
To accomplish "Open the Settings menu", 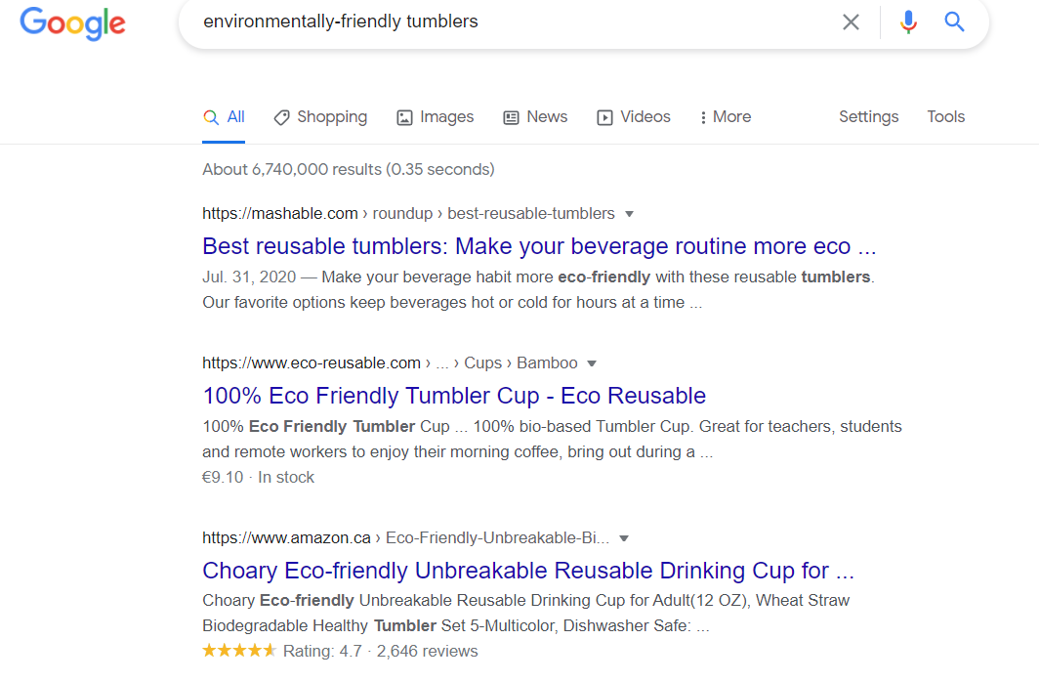I will [x=868, y=117].
